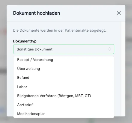The width and height of the screenshot is (132, 123).
Task: Click empty space right of the Labor option
Action: pyautogui.click(x=70, y=87)
